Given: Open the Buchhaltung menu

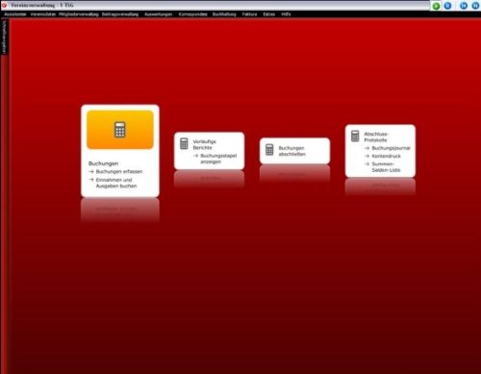Looking at the screenshot, I should (x=224, y=14).
